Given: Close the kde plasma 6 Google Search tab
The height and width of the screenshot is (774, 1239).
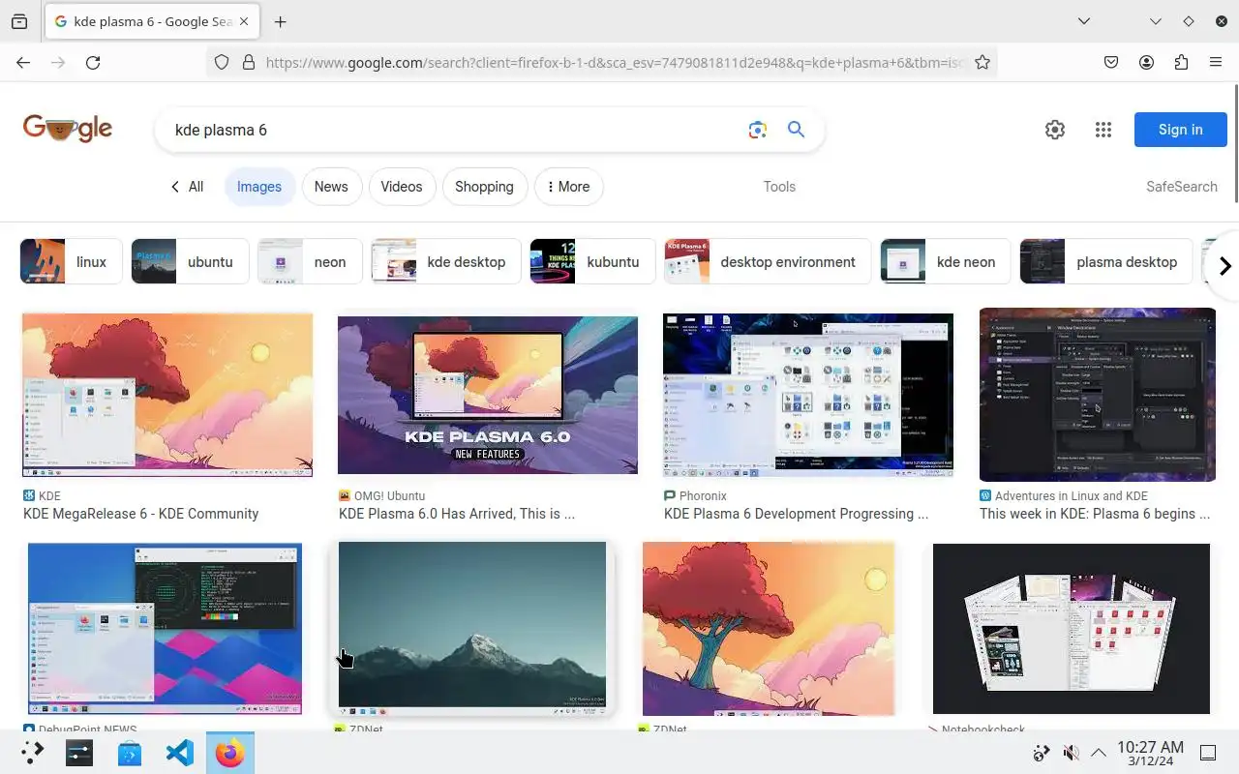Looking at the screenshot, I should click(243, 21).
